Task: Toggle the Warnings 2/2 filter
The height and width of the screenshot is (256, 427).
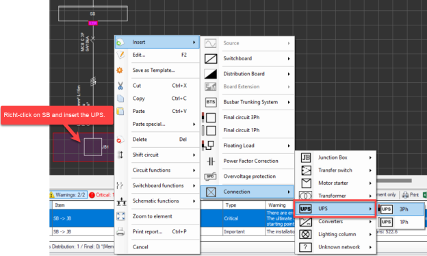Action: [x=68, y=194]
